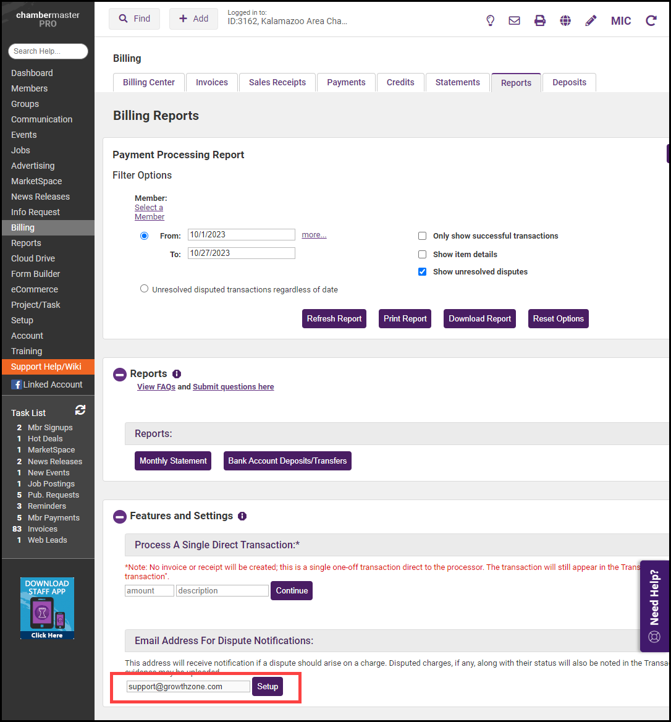Open the Web Leads task
671x722 pixels.
pos(48,540)
